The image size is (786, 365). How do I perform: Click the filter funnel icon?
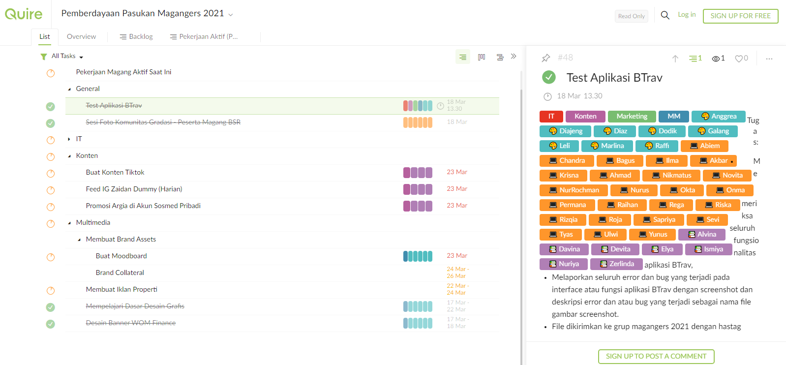[x=44, y=57]
